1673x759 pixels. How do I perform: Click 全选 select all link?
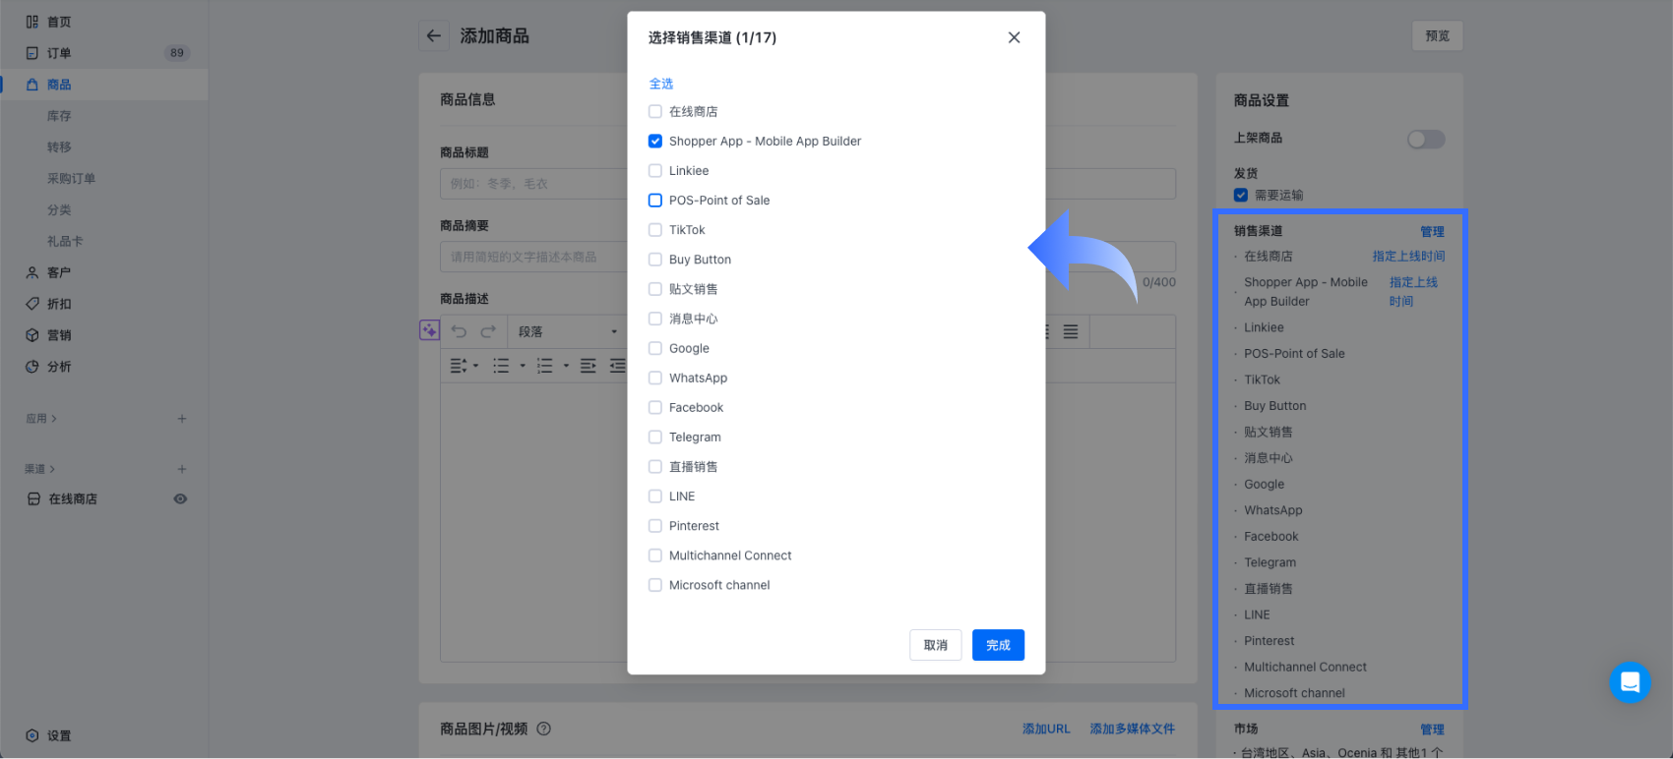click(661, 84)
